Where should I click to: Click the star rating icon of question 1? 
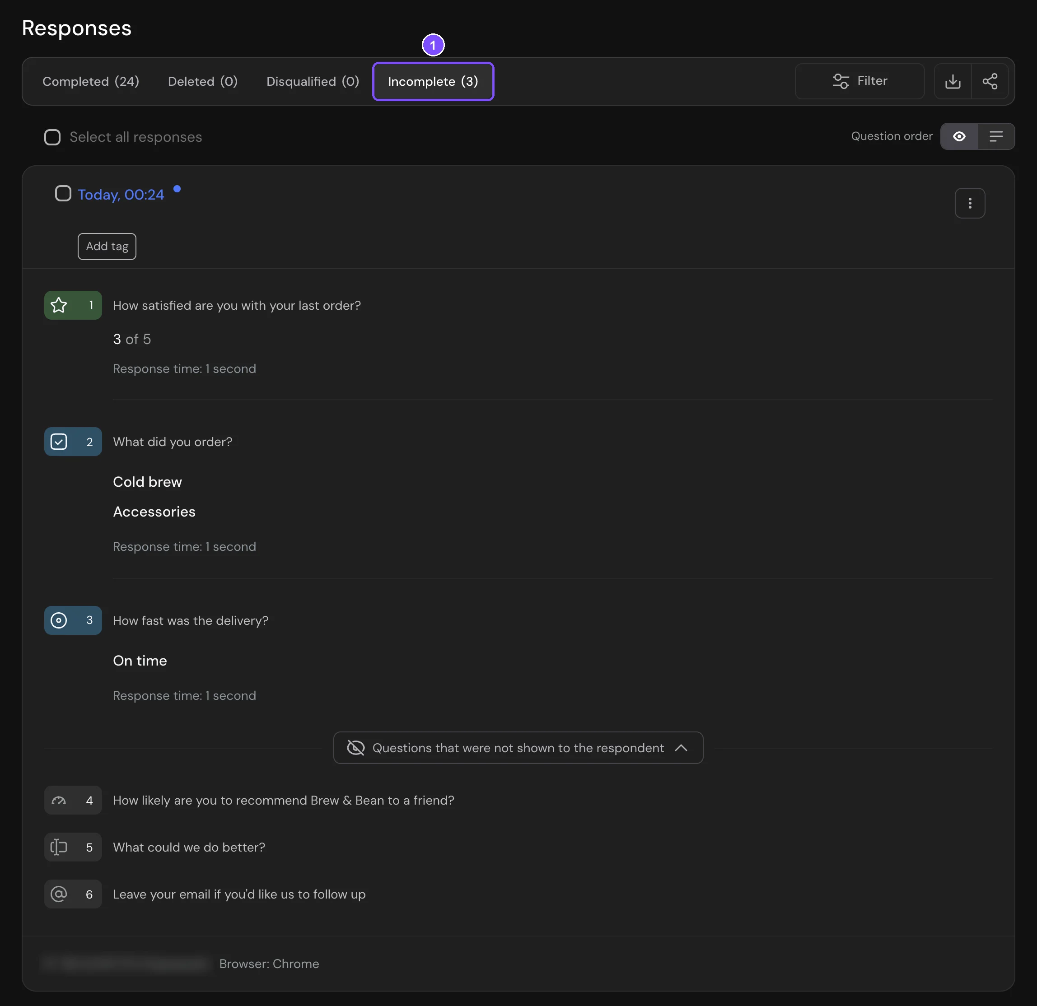59,305
